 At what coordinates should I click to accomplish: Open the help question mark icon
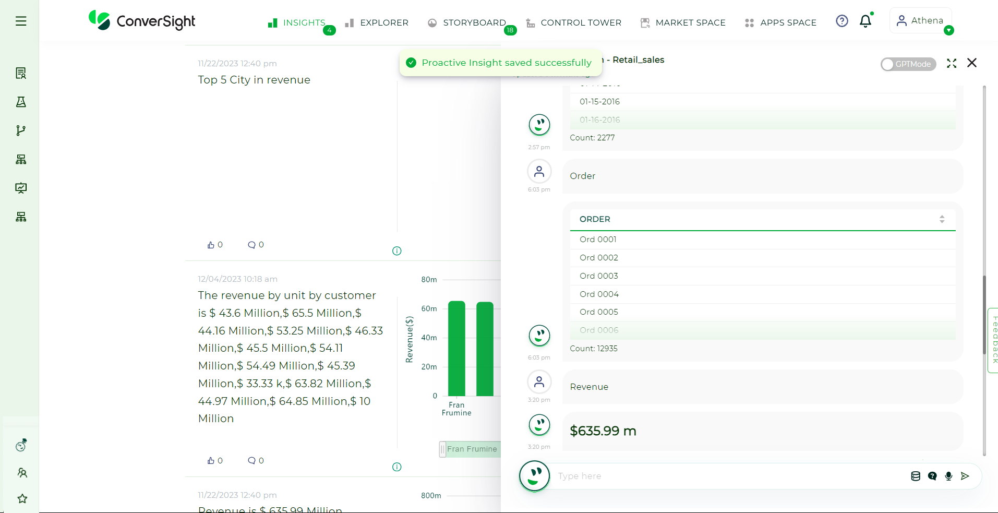[841, 21]
